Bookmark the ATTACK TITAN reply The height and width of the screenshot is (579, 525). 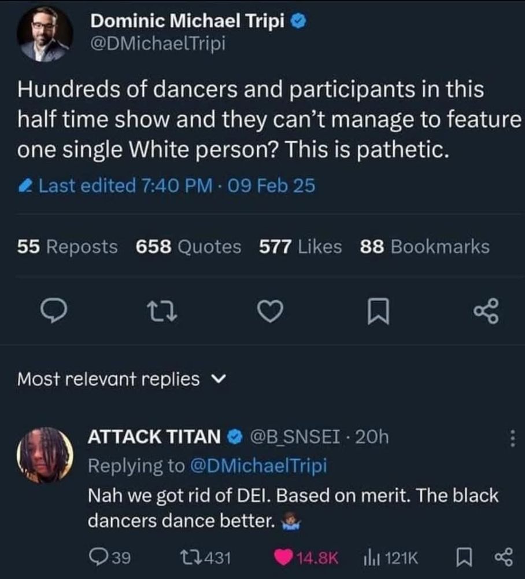464,558
